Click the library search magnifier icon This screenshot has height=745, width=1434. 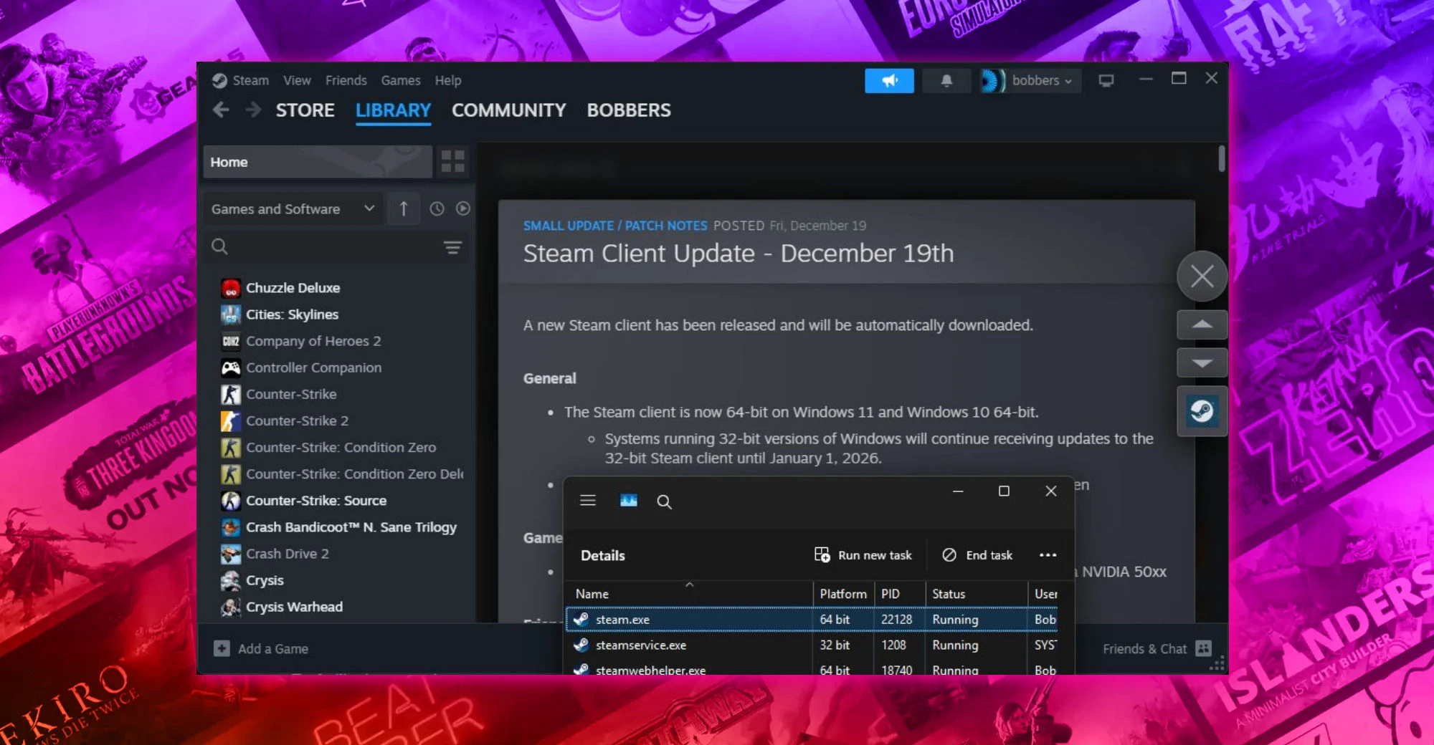coord(219,247)
